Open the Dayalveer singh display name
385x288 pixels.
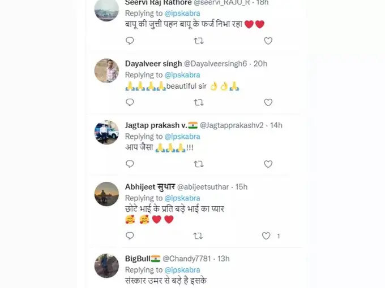pos(153,64)
